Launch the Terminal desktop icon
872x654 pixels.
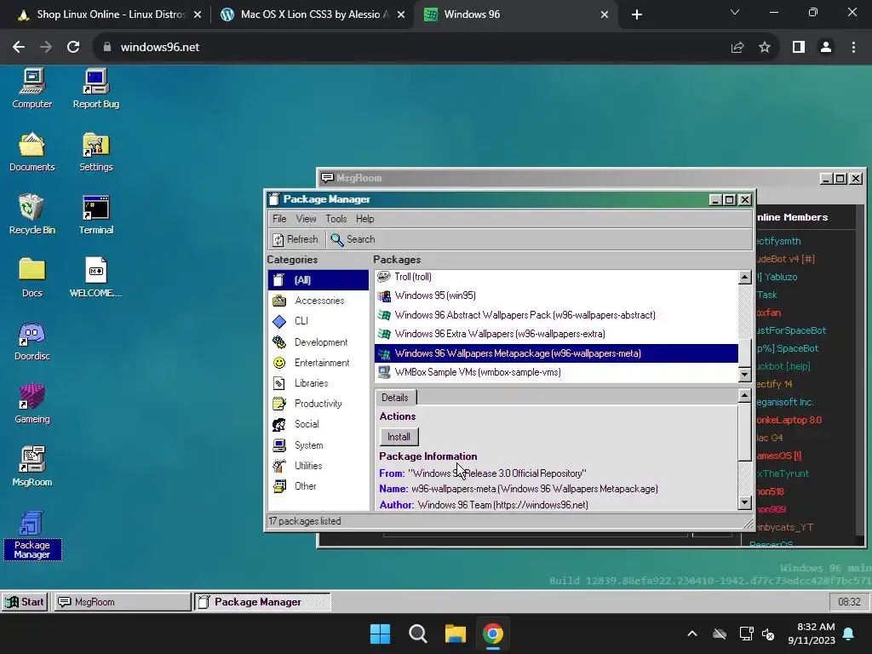(x=95, y=215)
